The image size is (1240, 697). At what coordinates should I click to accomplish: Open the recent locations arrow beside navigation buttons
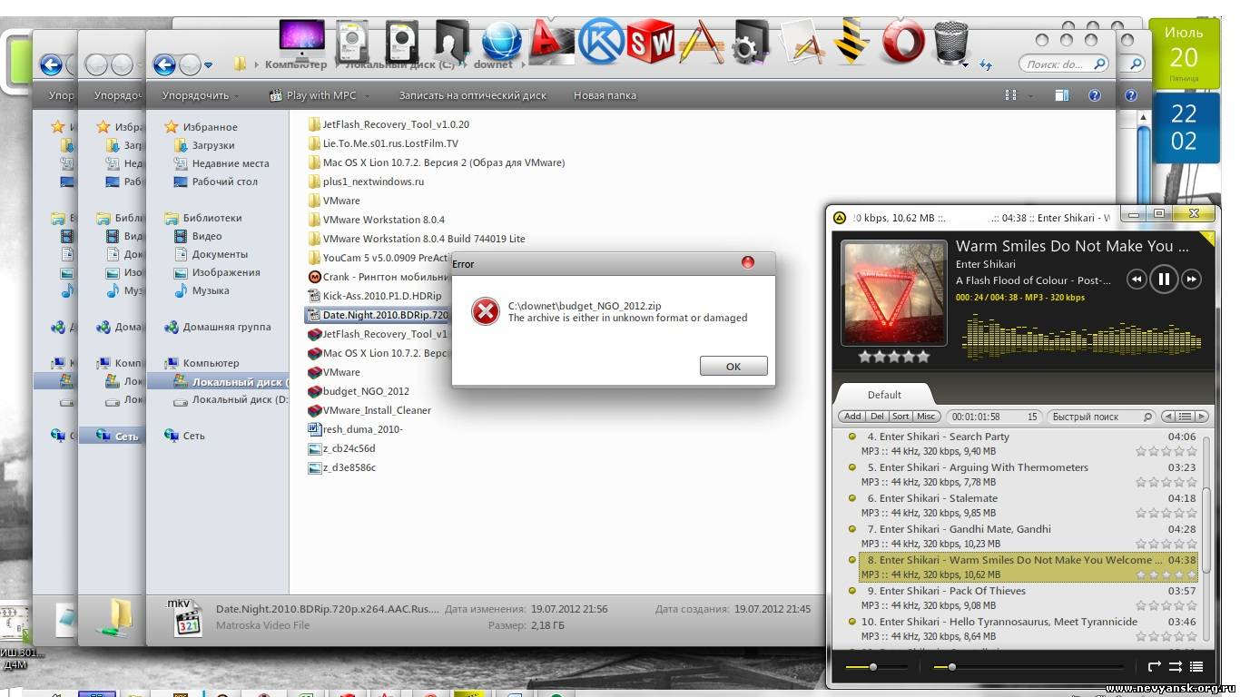coord(209,64)
